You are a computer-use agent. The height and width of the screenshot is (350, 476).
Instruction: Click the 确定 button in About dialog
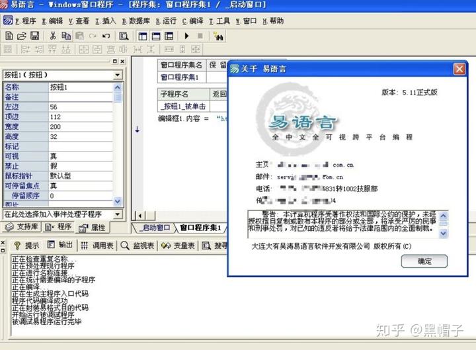click(424, 261)
